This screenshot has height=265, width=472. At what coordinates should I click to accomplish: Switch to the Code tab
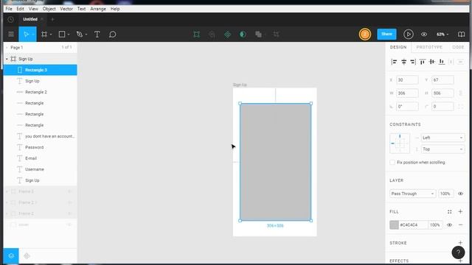(x=458, y=47)
